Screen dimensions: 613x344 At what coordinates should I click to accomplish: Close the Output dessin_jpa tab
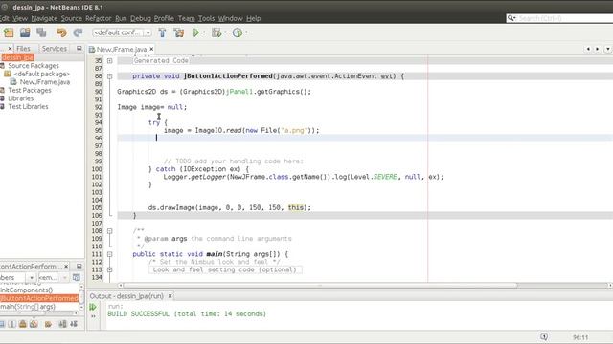coord(170,296)
